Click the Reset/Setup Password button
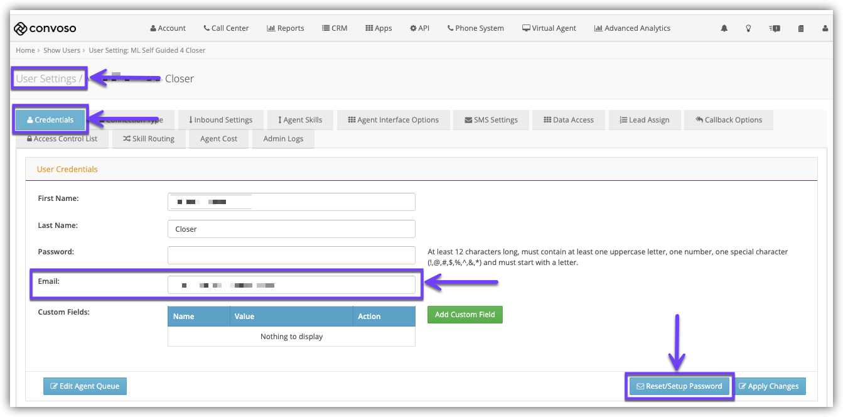The height and width of the screenshot is (417, 843). click(x=679, y=386)
